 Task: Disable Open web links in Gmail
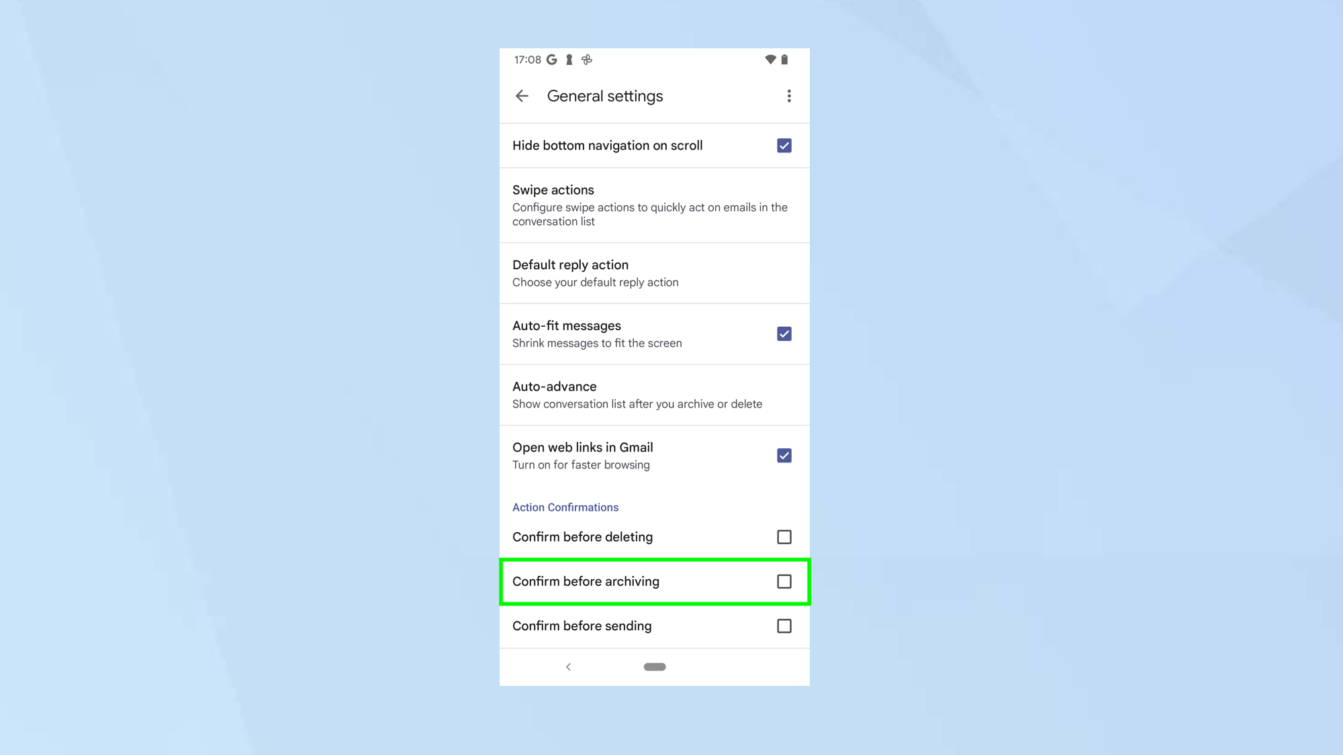click(x=783, y=456)
